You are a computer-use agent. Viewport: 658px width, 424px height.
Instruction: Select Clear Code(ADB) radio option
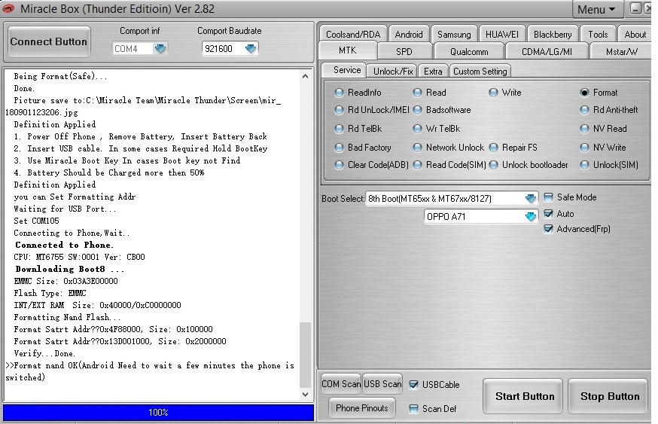(x=339, y=165)
